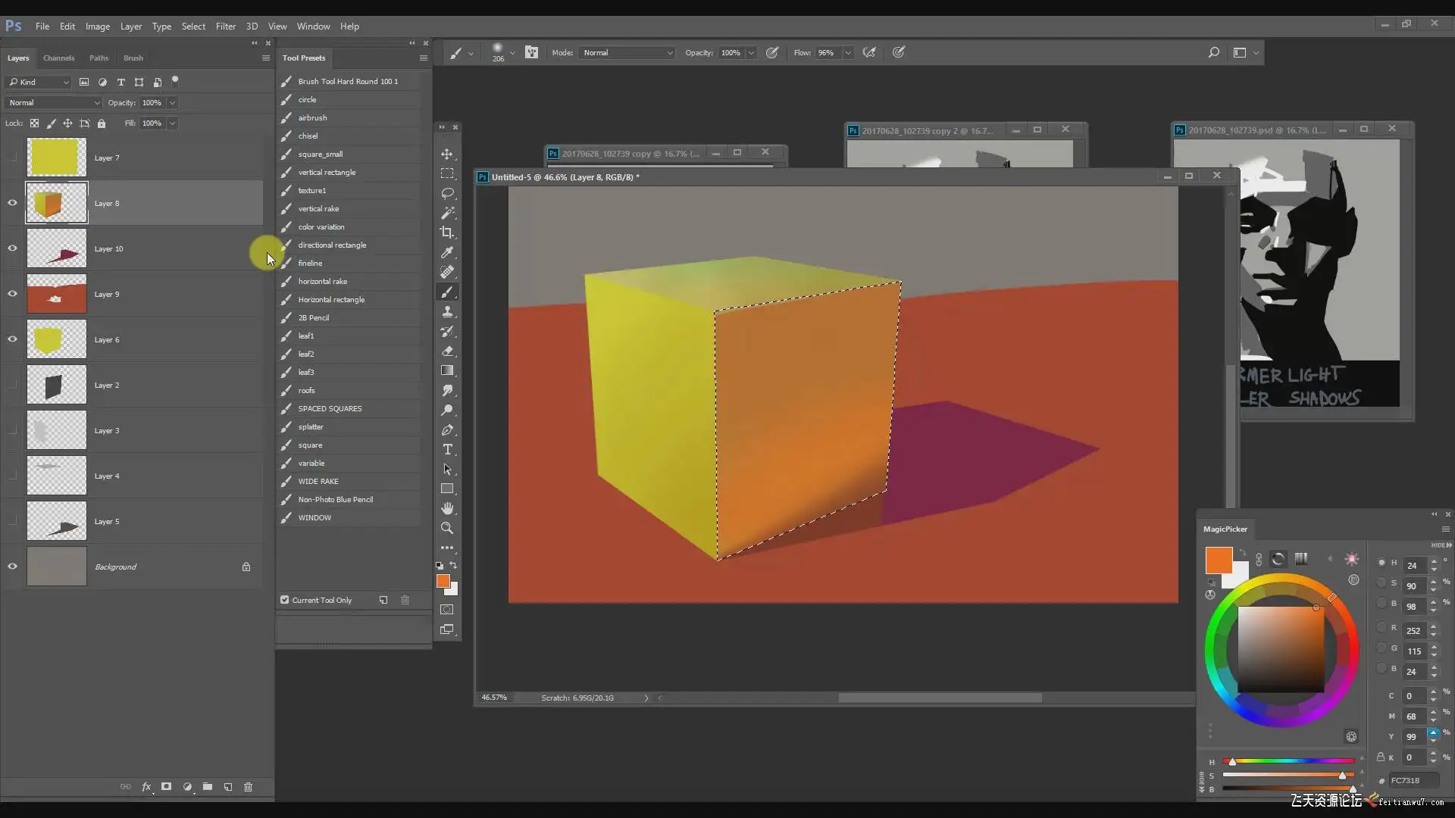Create new tool preset icon
Viewport: 1455px width, 818px height.
(383, 600)
